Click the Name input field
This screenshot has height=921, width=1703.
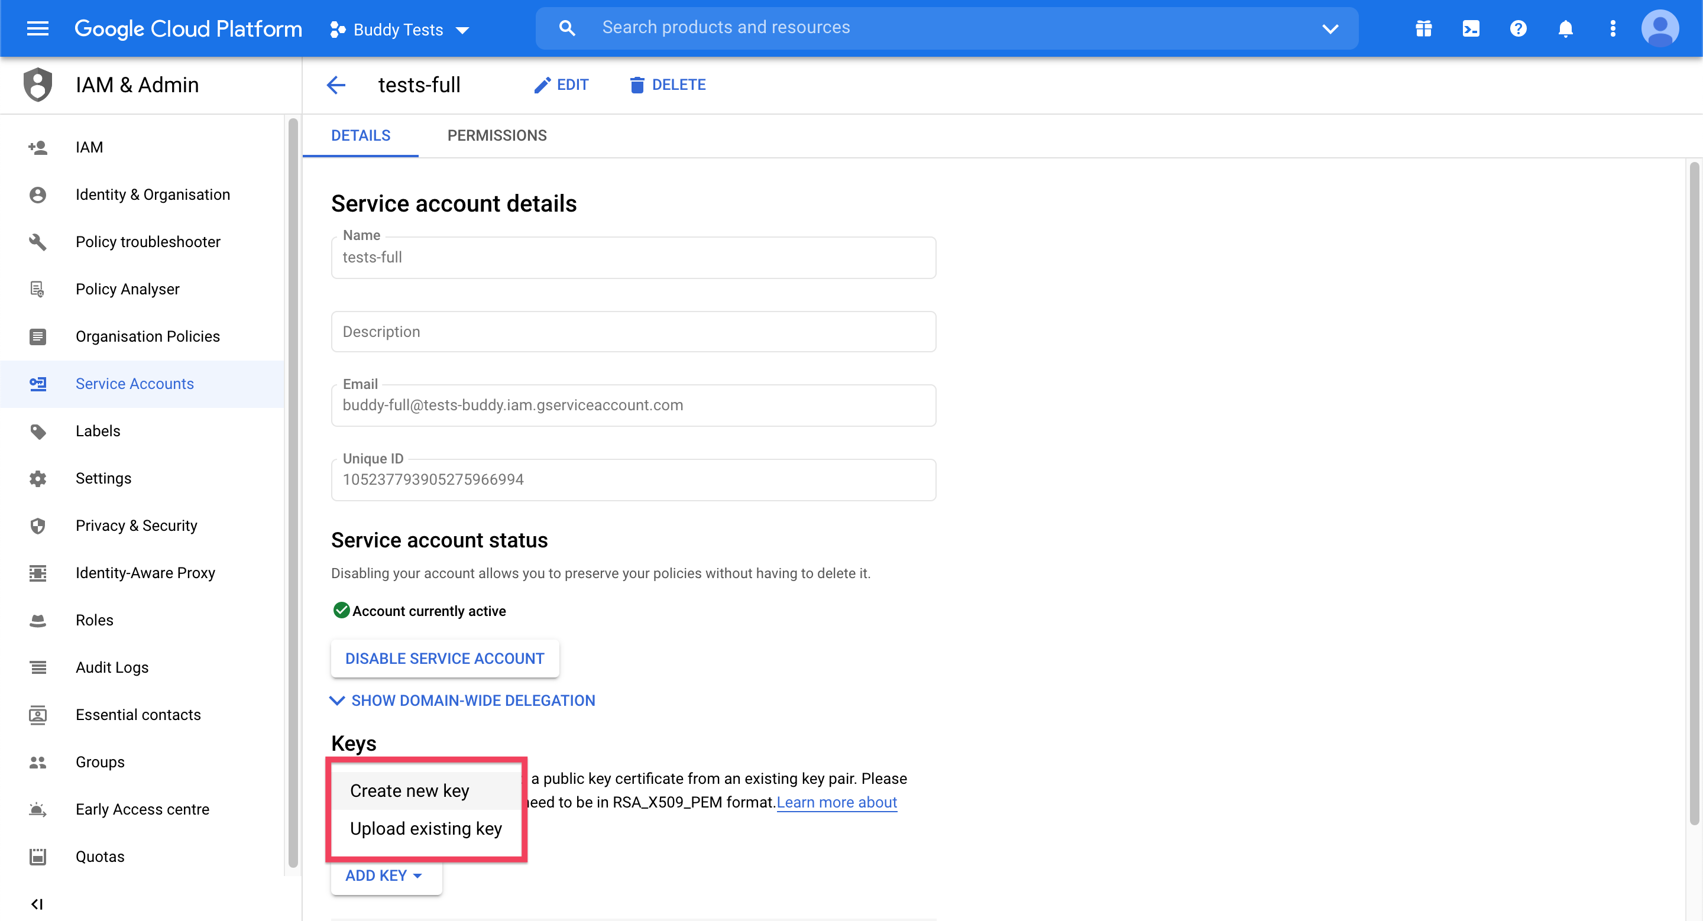[x=633, y=258]
